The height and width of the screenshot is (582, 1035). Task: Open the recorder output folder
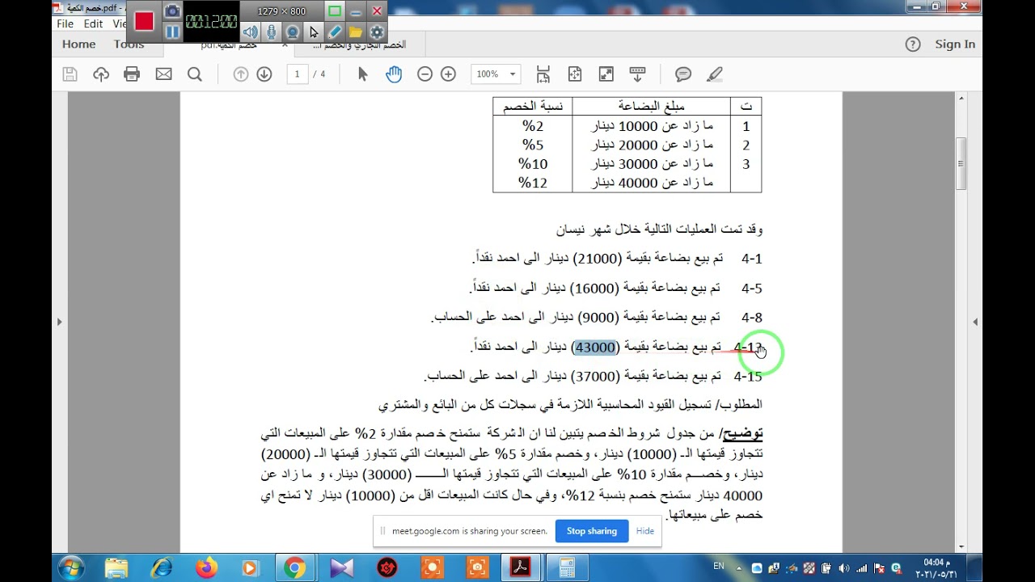(356, 32)
